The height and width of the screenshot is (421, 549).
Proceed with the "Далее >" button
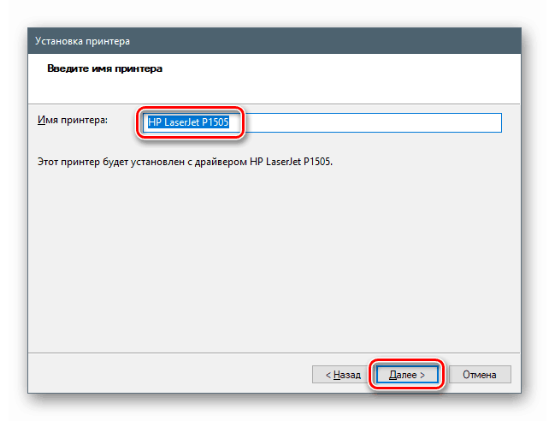tap(407, 374)
